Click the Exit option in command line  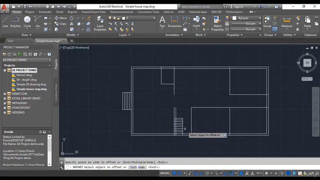pyautogui.click(x=133, y=167)
